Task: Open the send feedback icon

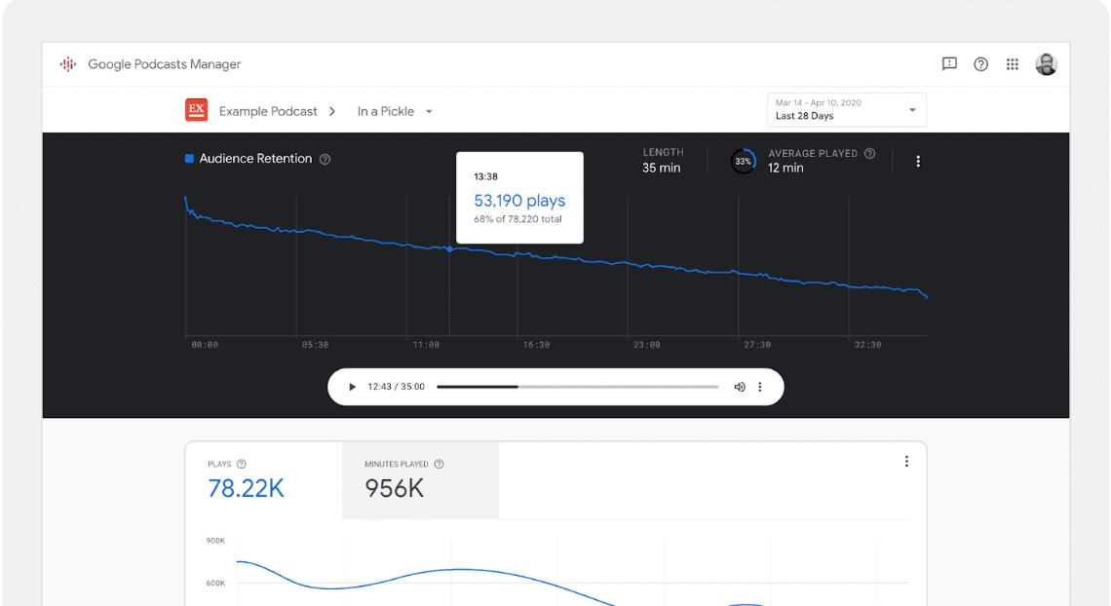Action: [x=949, y=64]
